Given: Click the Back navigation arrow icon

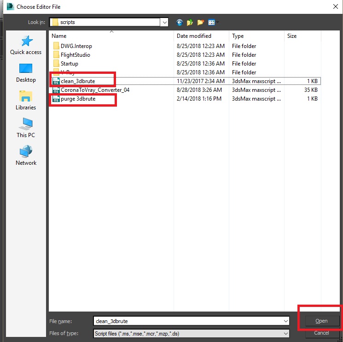Looking at the screenshot, I should tap(179, 22).
